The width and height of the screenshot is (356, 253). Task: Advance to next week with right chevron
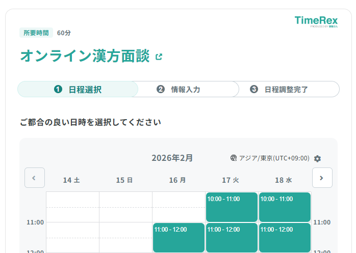[322, 178]
